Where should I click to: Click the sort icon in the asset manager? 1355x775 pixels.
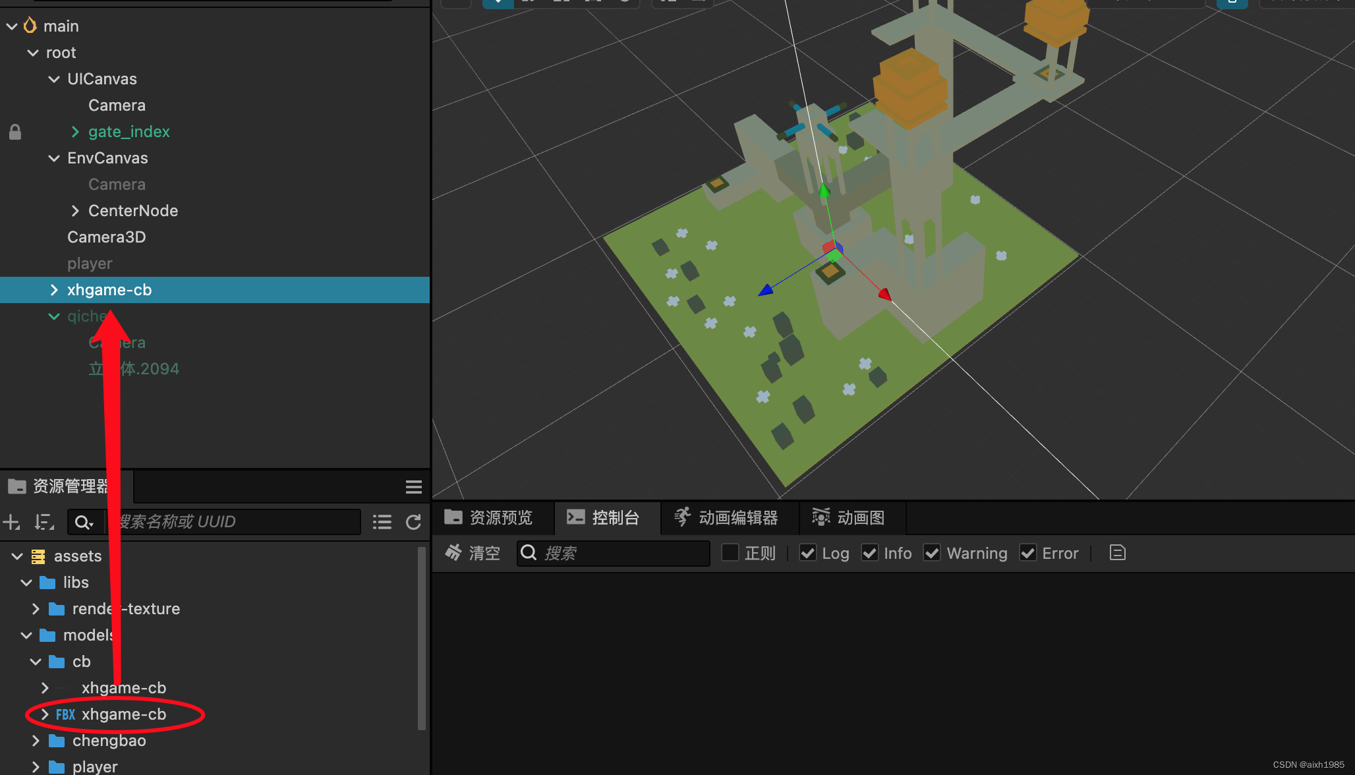pos(43,522)
